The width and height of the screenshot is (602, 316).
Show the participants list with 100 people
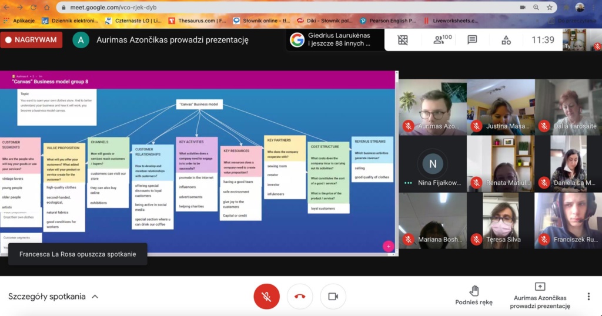(442, 40)
